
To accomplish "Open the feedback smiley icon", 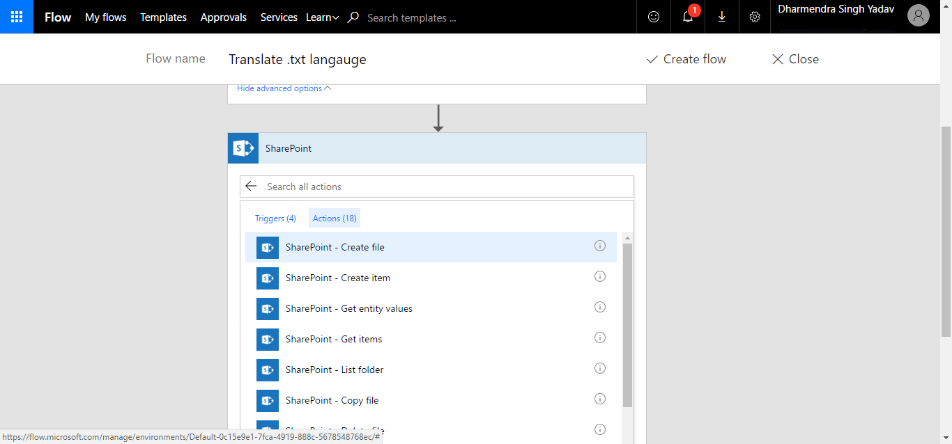I will tap(654, 17).
